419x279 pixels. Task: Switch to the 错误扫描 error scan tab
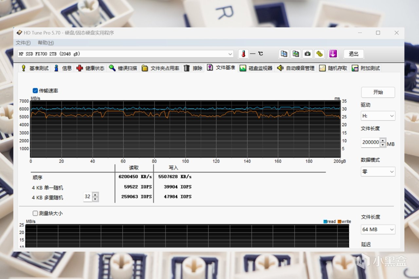pos(123,68)
